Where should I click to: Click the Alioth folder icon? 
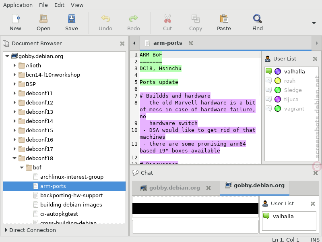[x=22, y=65]
